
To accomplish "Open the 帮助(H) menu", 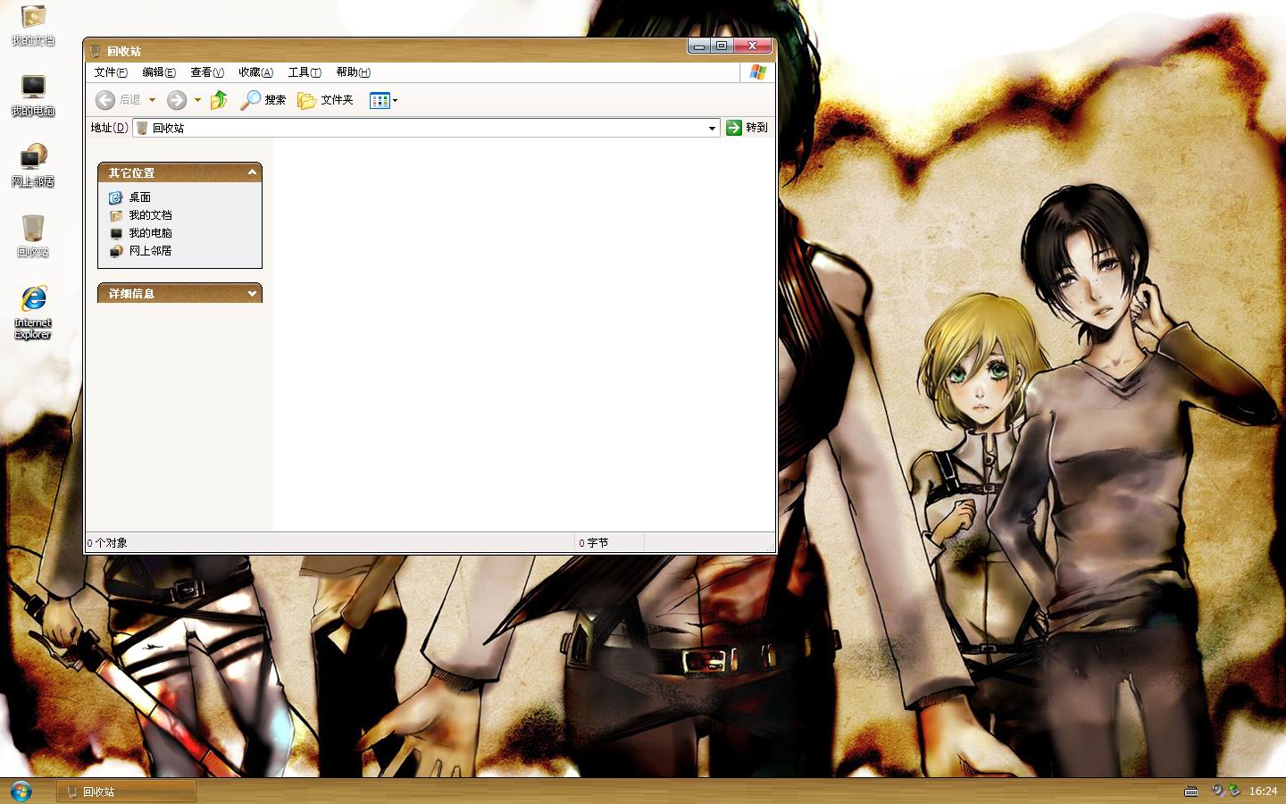I will (x=353, y=72).
